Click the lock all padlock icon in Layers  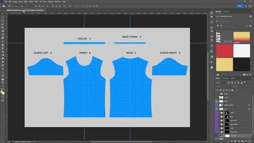tap(232, 90)
